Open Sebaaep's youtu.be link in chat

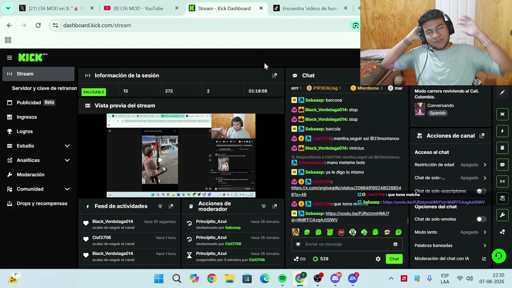pyautogui.click(x=340, y=217)
